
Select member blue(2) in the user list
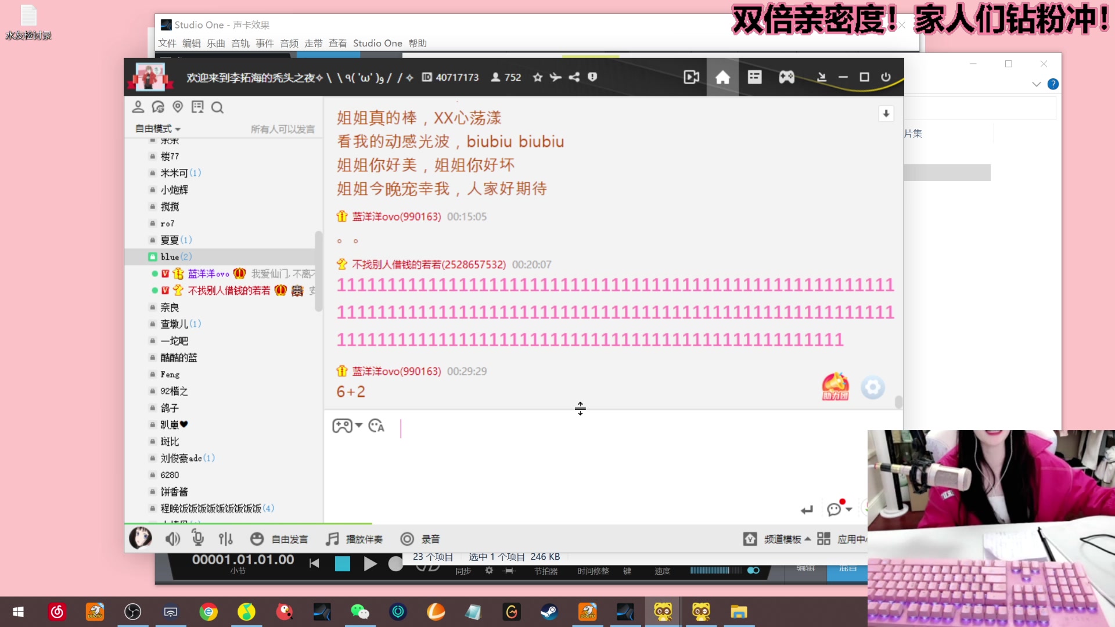pos(174,257)
